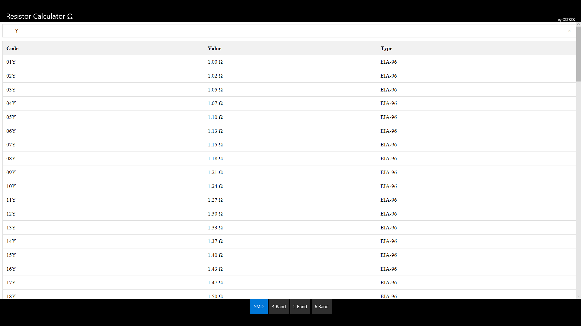
Task: Clear the search field with the × icon
Action: pos(570,31)
